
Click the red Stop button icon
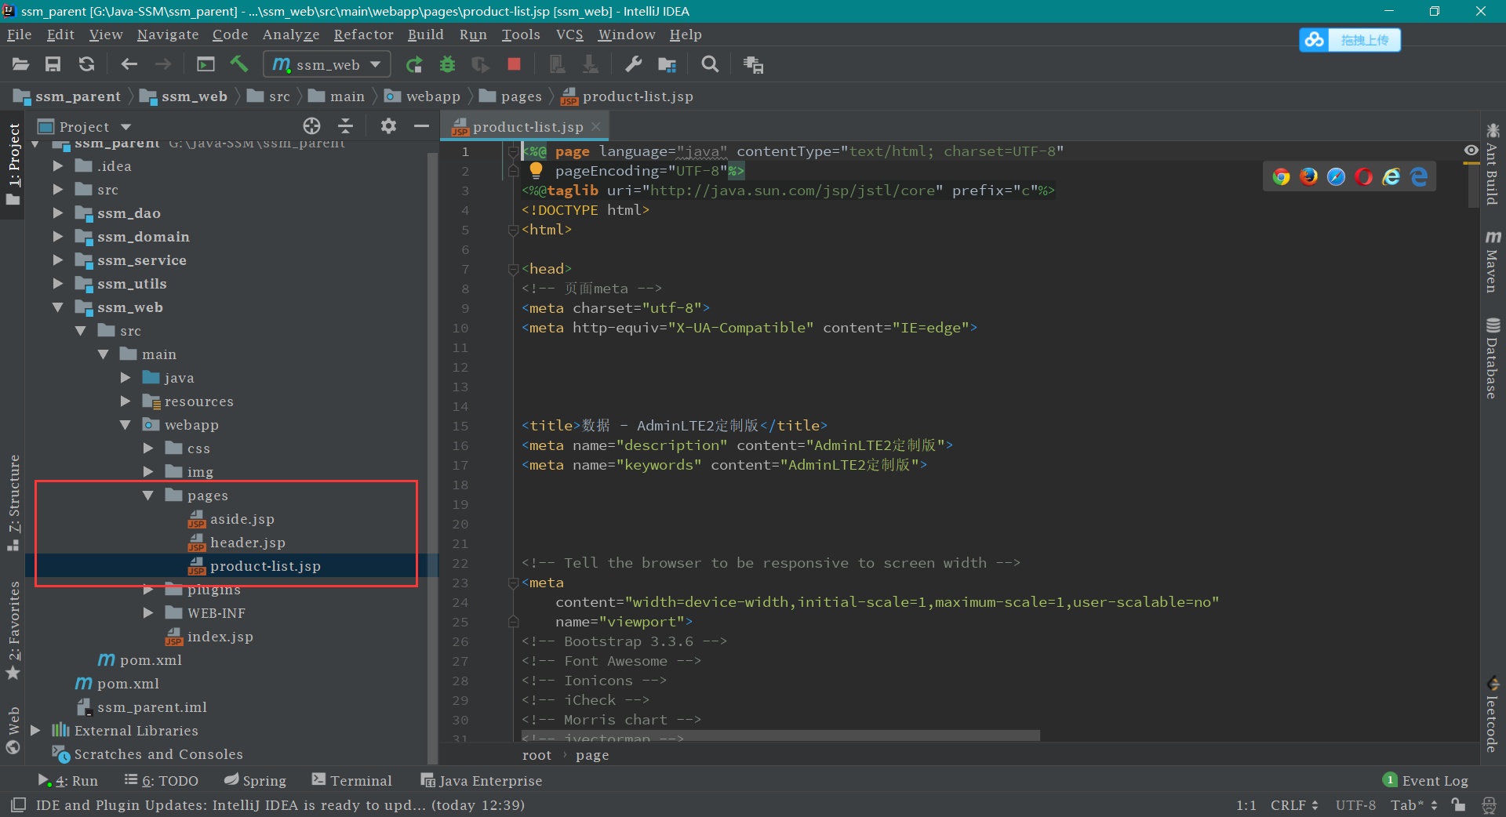[514, 64]
